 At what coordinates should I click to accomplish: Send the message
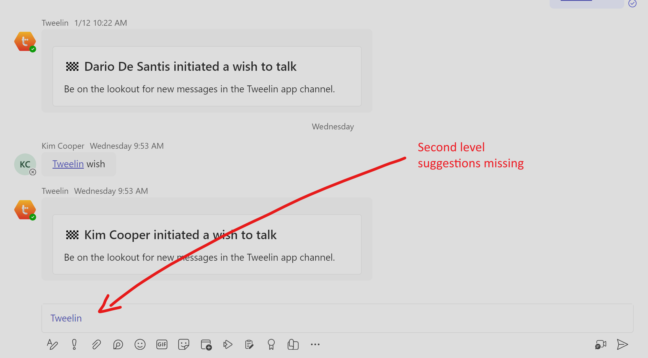point(622,344)
